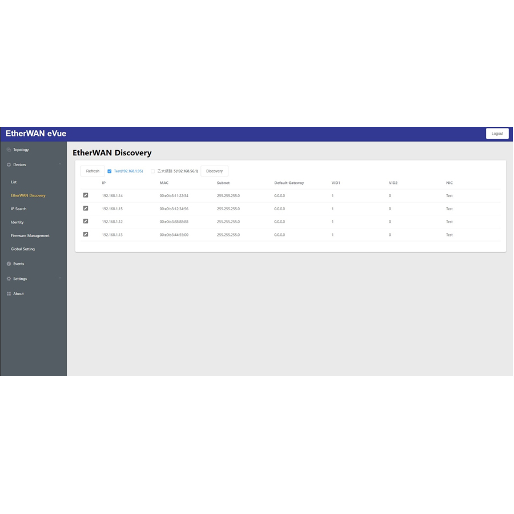
Task: Expand the Settings menu chevron
Action: point(60,278)
